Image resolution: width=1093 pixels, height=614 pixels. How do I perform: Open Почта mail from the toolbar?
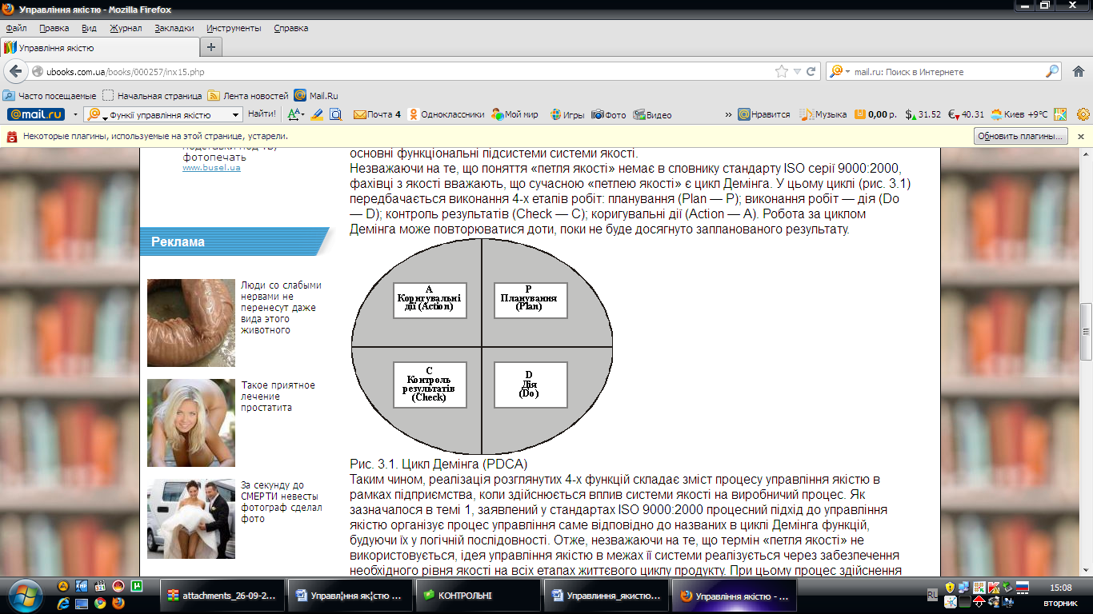(377, 114)
